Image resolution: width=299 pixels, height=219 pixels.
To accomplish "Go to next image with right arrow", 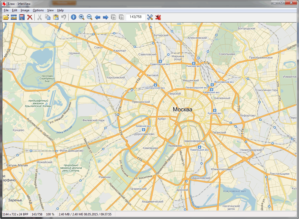I will pyautogui.click(x=106, y=17).
